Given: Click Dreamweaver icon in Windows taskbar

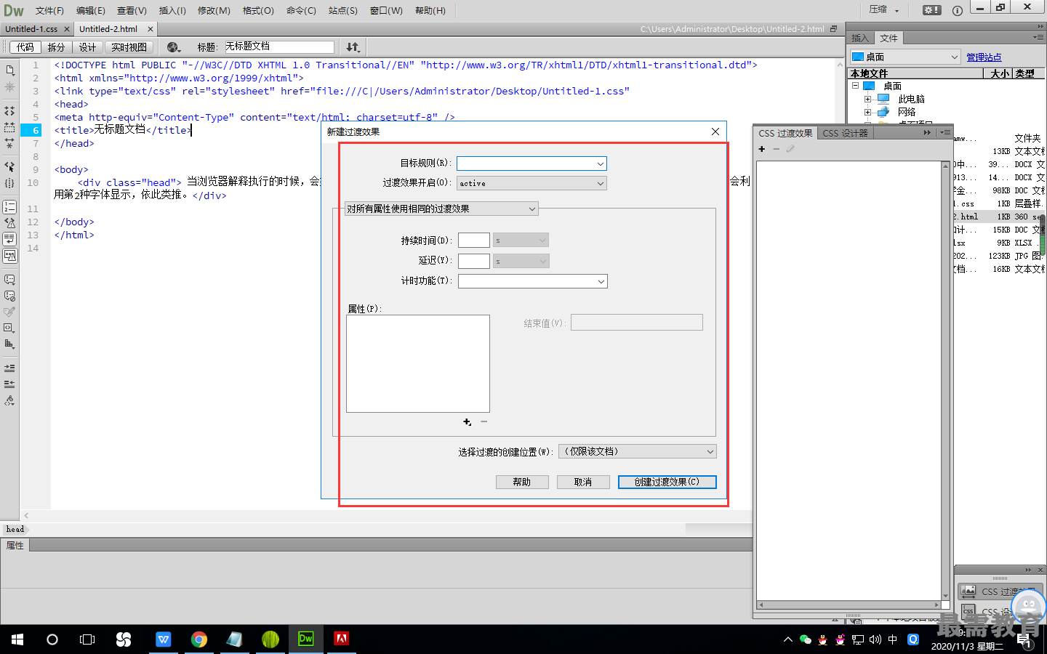Looking at the screenshot, I should click(306, 639).
